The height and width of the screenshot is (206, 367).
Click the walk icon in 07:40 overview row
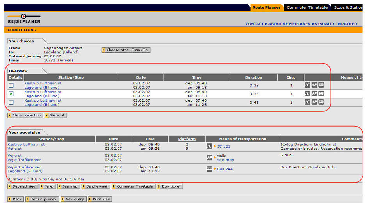click(x=314, y=102)
